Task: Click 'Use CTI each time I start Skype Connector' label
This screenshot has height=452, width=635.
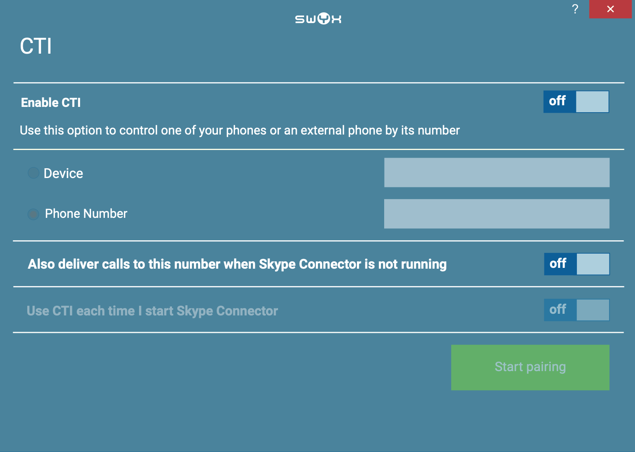Action: [152, 311]
